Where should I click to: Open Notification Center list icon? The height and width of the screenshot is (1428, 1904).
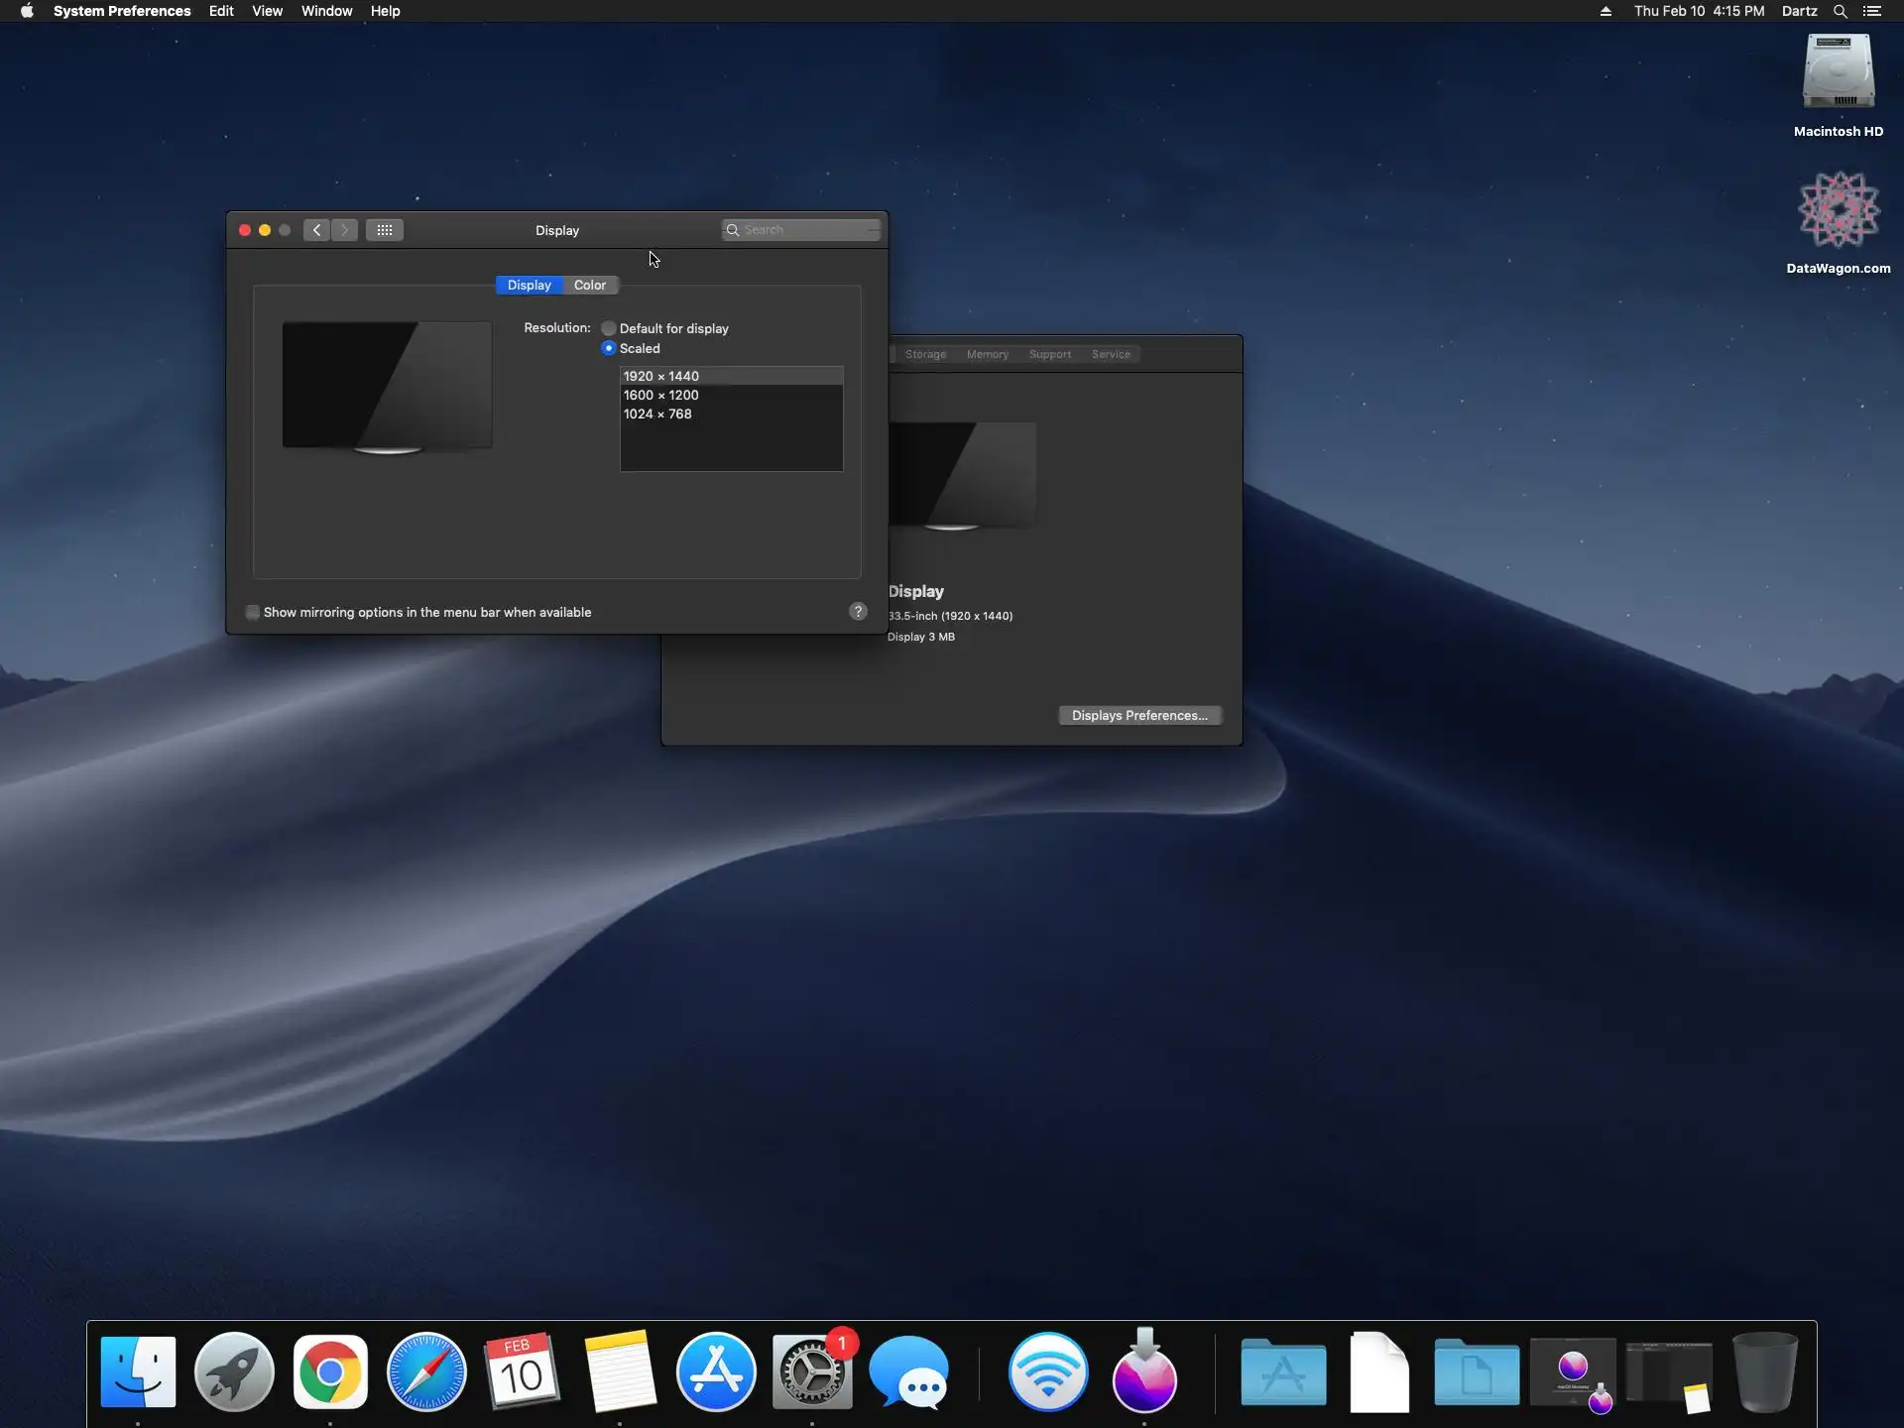click(x=1872, y=11)
